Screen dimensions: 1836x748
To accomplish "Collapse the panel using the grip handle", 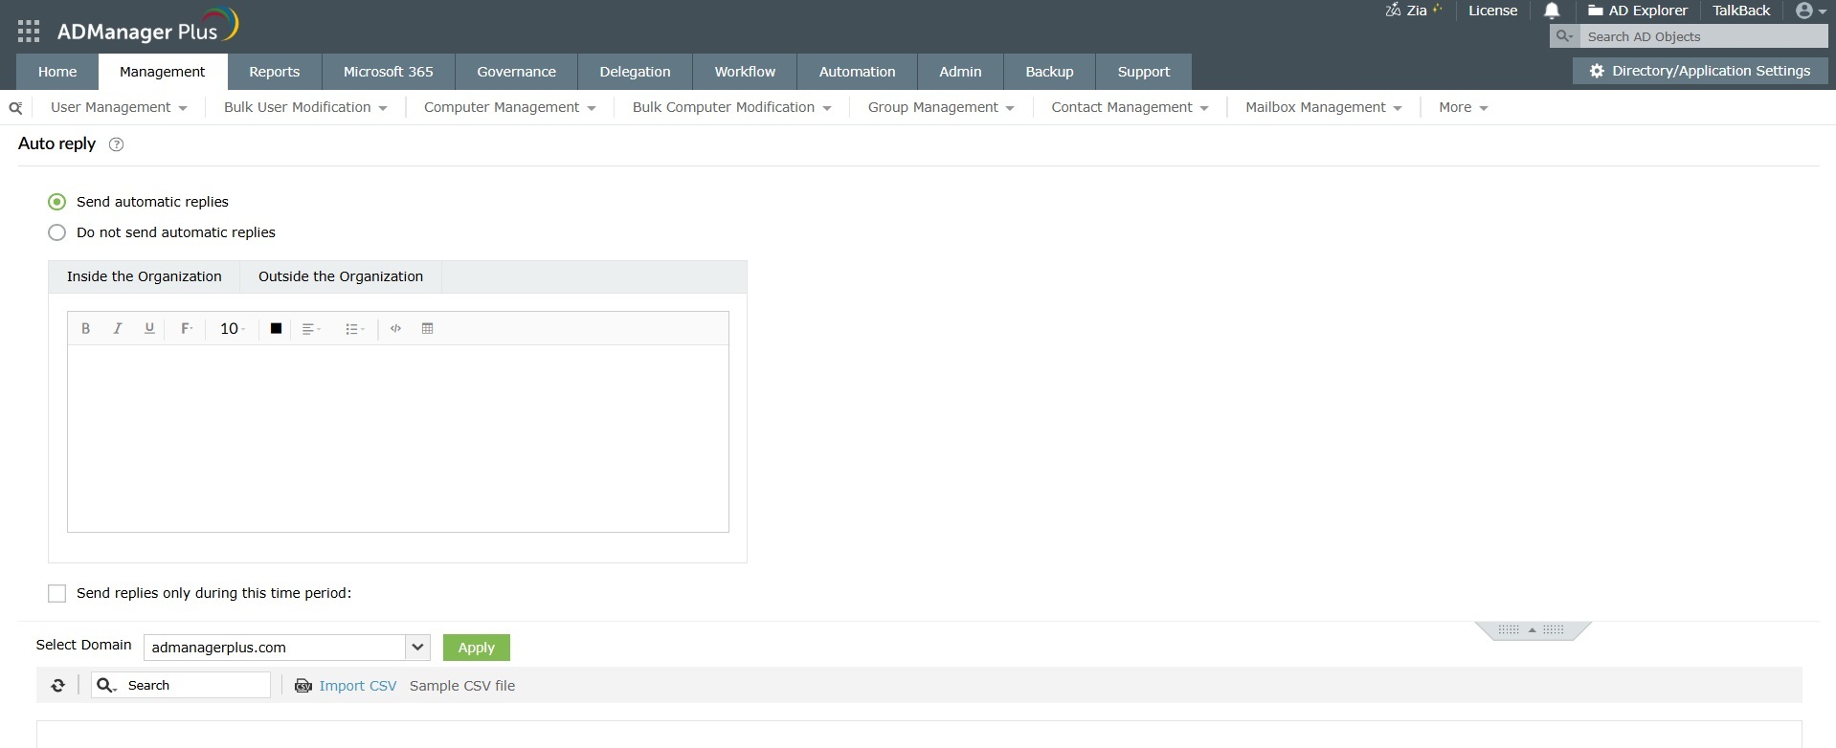I will click(x=1532, y=629).
